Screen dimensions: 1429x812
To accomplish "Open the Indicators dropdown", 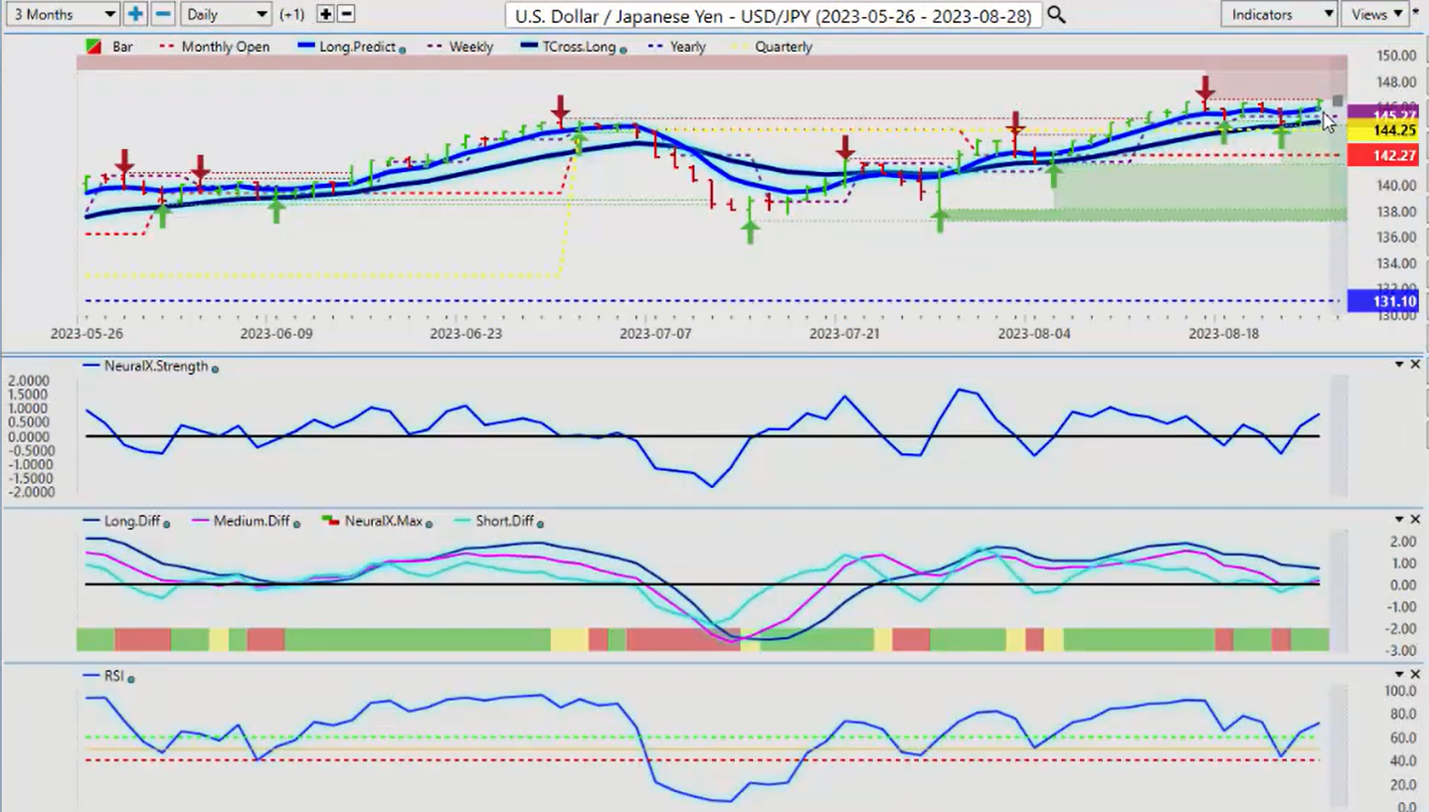I will tap(1279, 14).
